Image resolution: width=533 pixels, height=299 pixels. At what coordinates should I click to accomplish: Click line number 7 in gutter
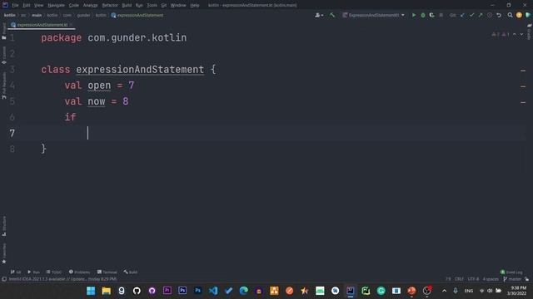[x=12, y=133]
